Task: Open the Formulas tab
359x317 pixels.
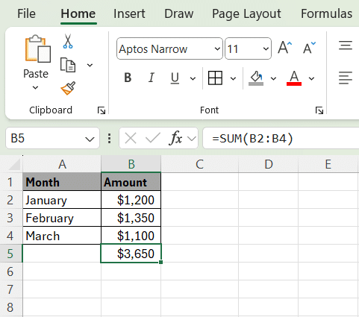Action: [326, 13]
